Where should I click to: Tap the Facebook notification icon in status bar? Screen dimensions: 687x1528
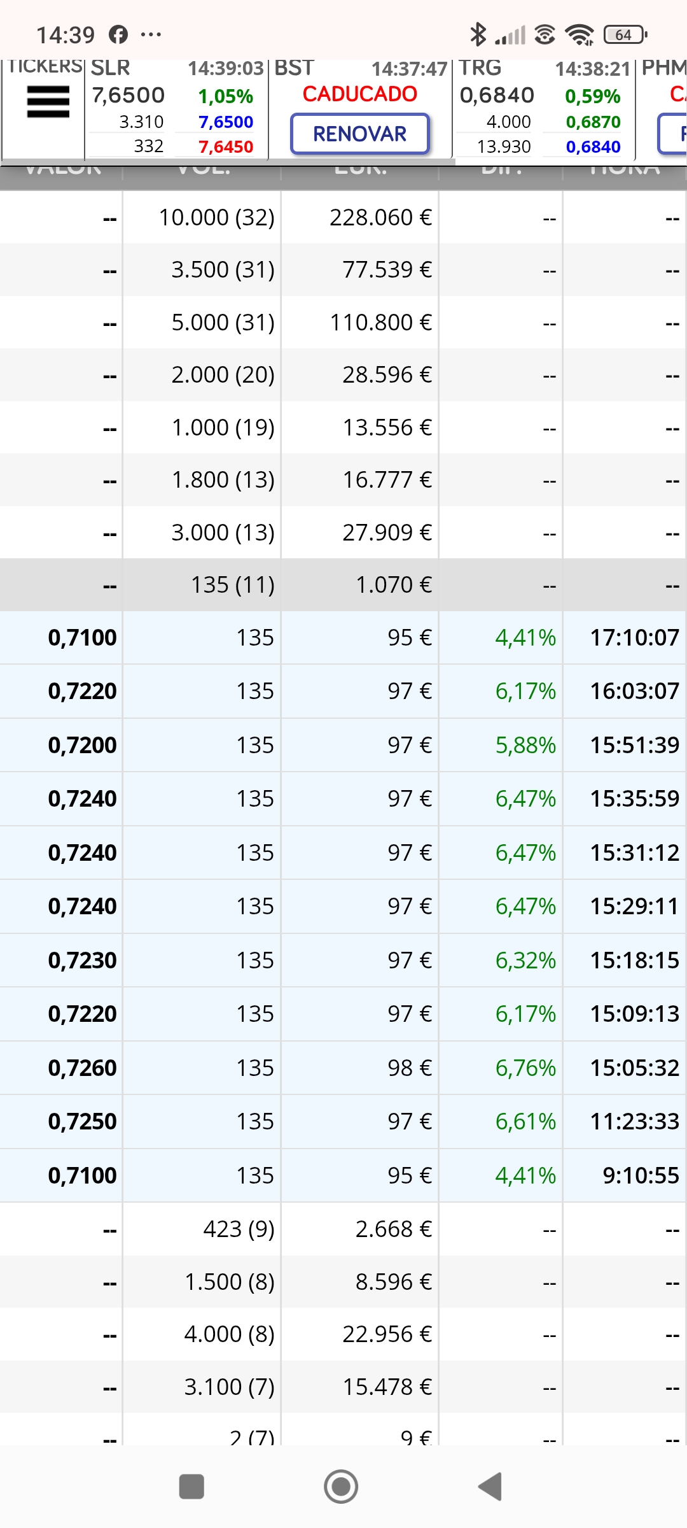pos(118,34)
